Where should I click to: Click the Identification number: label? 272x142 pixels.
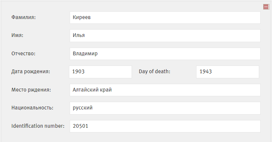(38, 126)
